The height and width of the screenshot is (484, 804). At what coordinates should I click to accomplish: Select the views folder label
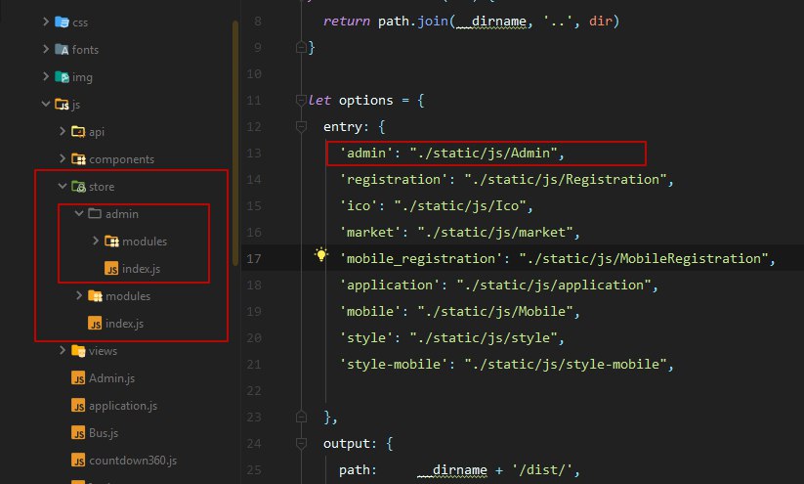103,351
